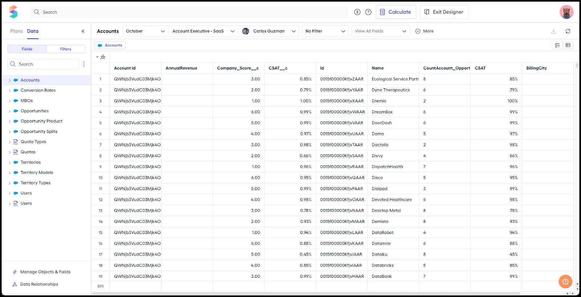Click the Salesforce icon beside Opportunity Splits
Screen dimensions: 581x297
click(16, 131)
